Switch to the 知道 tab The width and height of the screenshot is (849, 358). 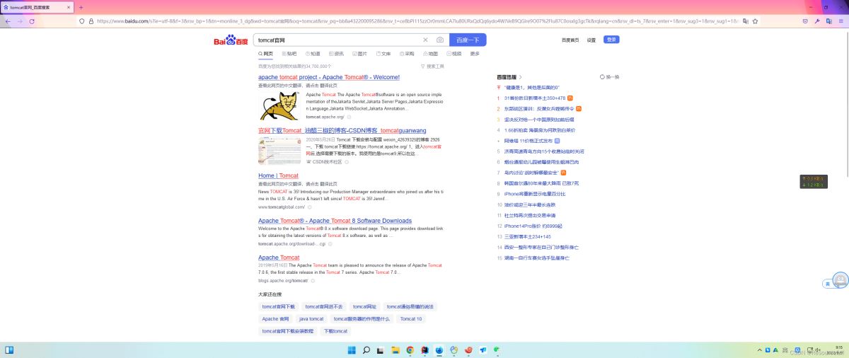tap(313, 54)
